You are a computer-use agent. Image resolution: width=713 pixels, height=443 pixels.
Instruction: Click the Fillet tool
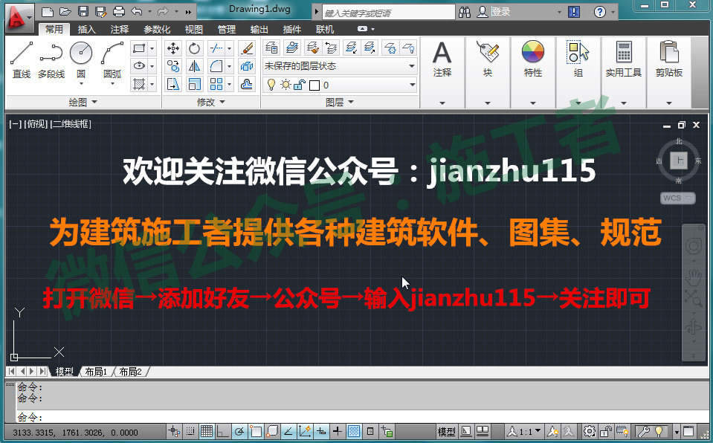tap(216, 66)
